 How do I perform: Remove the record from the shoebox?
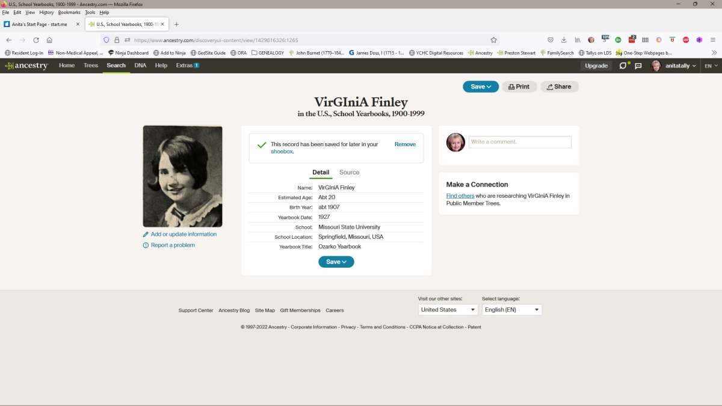coord(405,144)
